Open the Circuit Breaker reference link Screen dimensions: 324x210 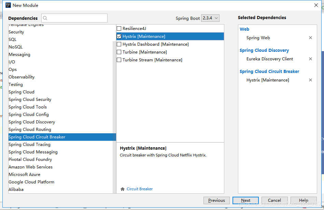pos(140,189)
